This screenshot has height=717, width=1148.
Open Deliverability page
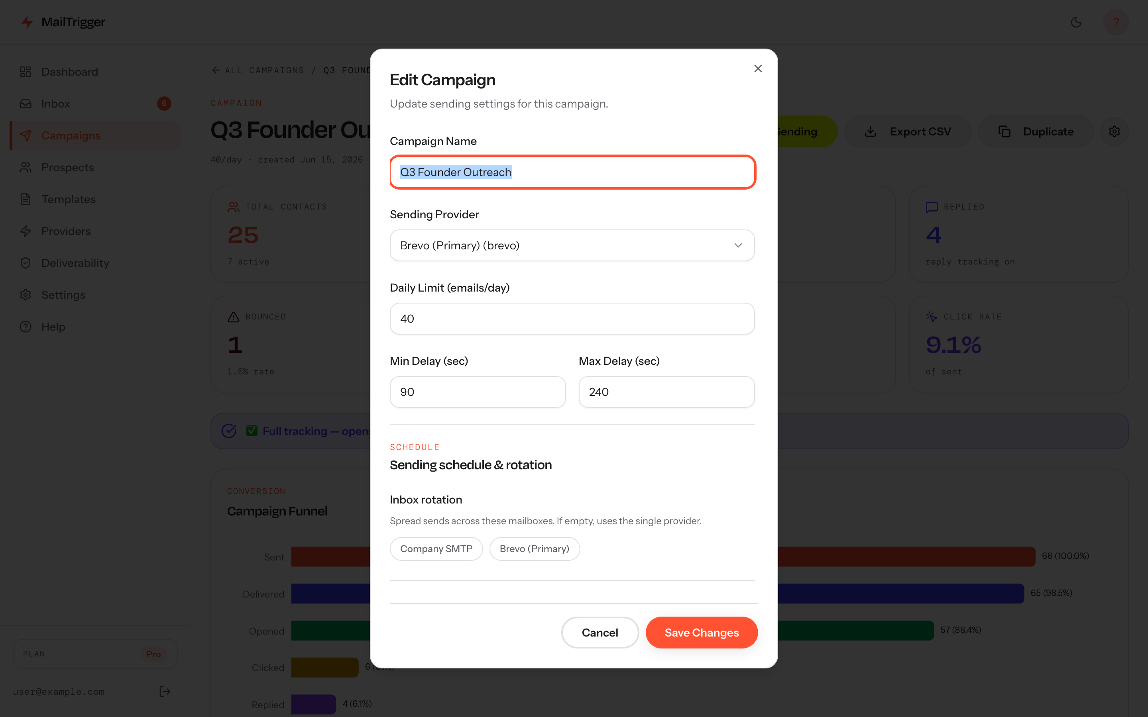[x=95, y=263]
